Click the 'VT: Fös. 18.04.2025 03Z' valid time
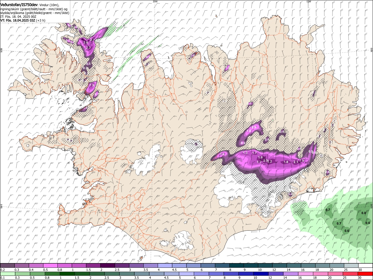 coord(18,21)
